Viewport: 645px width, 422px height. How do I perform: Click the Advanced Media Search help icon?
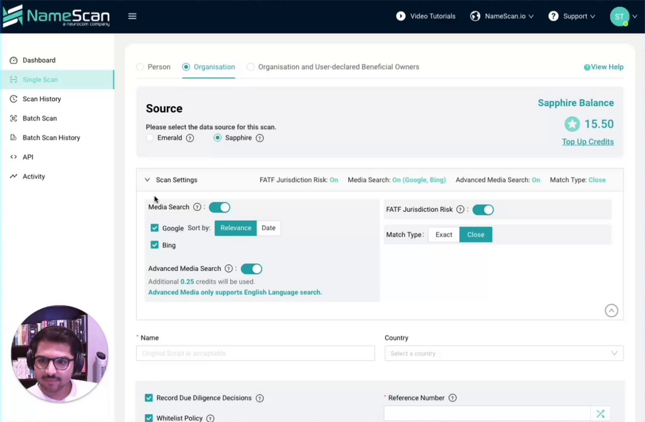point(229,269)
